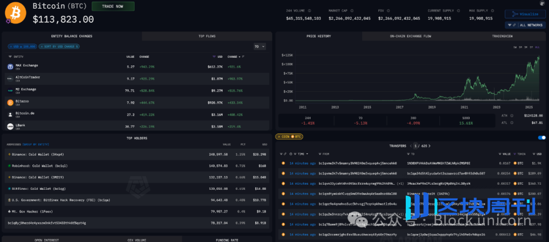Remove the USD ≥ 100,000 filter chip
This screenshot has height=242, width=549.
point(11,47)
